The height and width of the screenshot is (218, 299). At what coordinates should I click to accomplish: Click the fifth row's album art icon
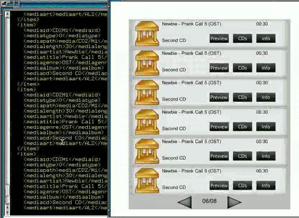147,151
